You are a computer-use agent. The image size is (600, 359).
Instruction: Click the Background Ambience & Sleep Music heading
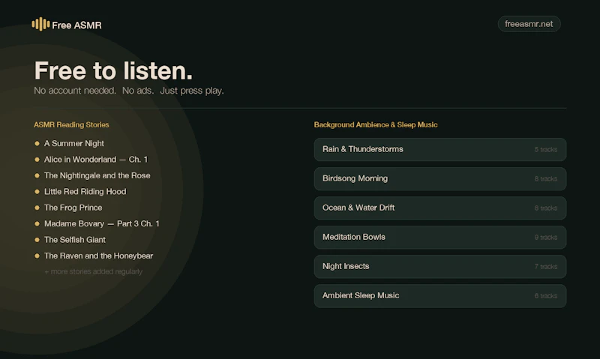point(376,124)
